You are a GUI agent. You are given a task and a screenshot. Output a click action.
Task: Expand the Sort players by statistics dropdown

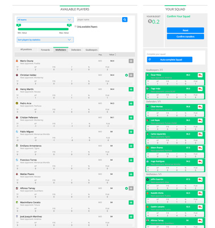click(x=45, y=40)
